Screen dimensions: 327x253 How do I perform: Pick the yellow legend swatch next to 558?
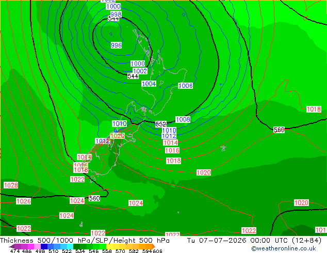(x=109, y=246)
